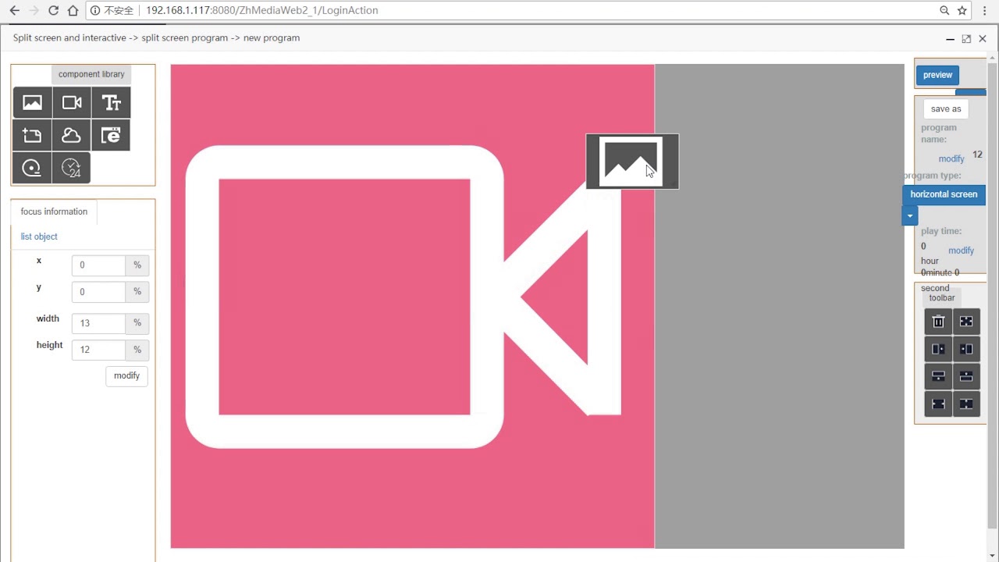Screen dimensions: 999x562
Task: Click the save as button
Action: (946, 109)
